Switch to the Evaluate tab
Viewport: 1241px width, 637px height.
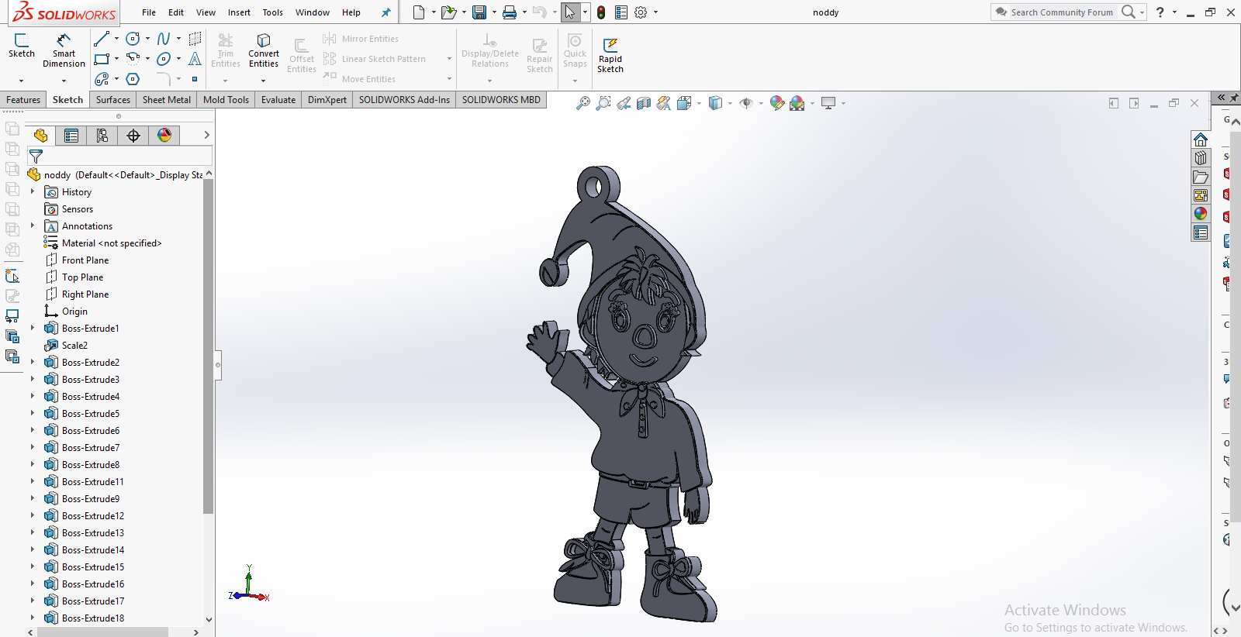[x=278, y=100]
